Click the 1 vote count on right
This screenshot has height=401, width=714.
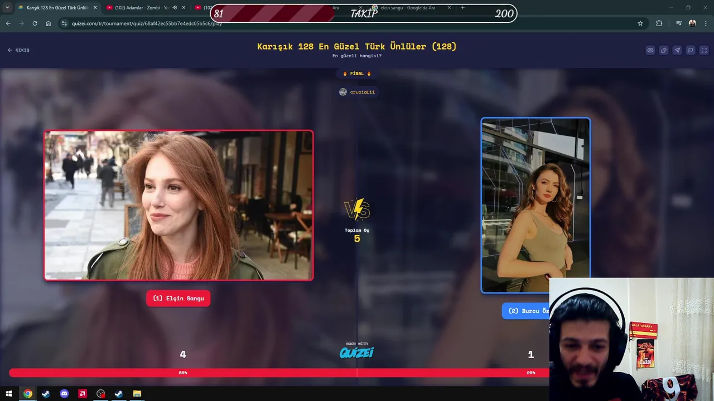click(531, 354)
